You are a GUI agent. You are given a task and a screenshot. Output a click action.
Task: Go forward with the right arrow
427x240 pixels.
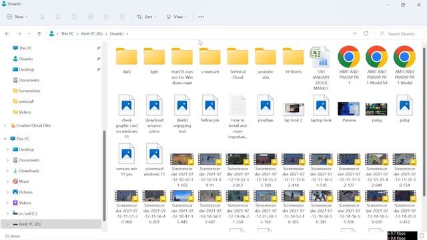click(19, 34)
